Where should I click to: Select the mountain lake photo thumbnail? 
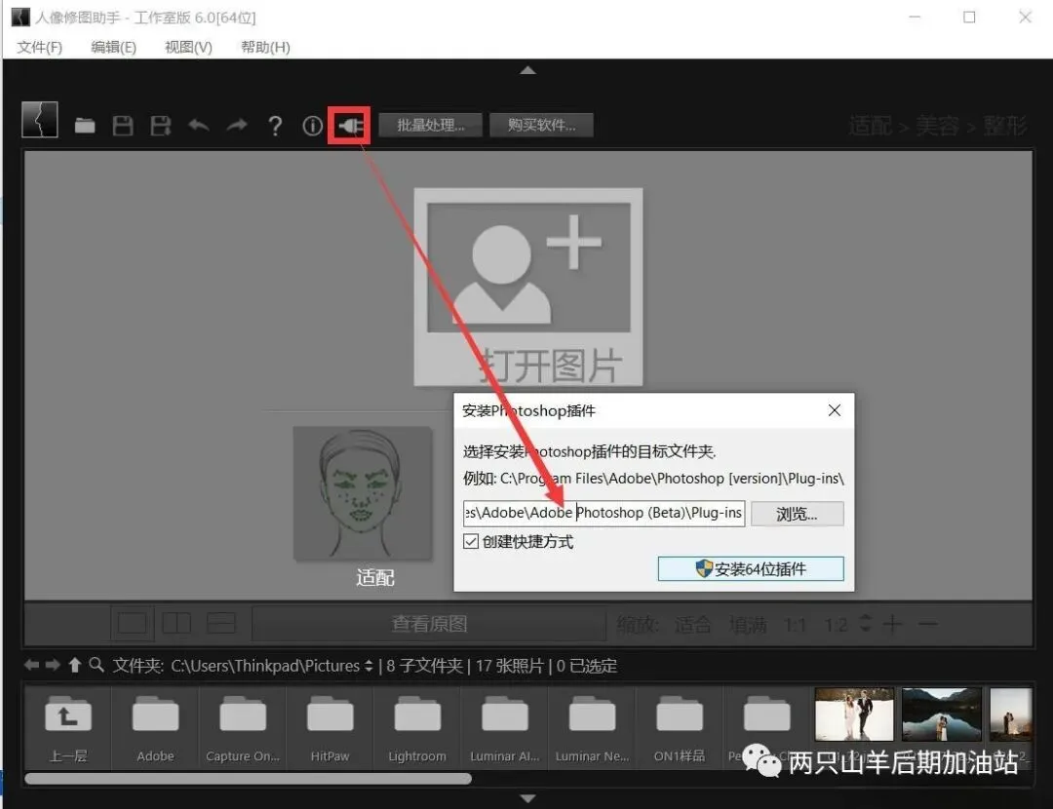tap(942, 713)
